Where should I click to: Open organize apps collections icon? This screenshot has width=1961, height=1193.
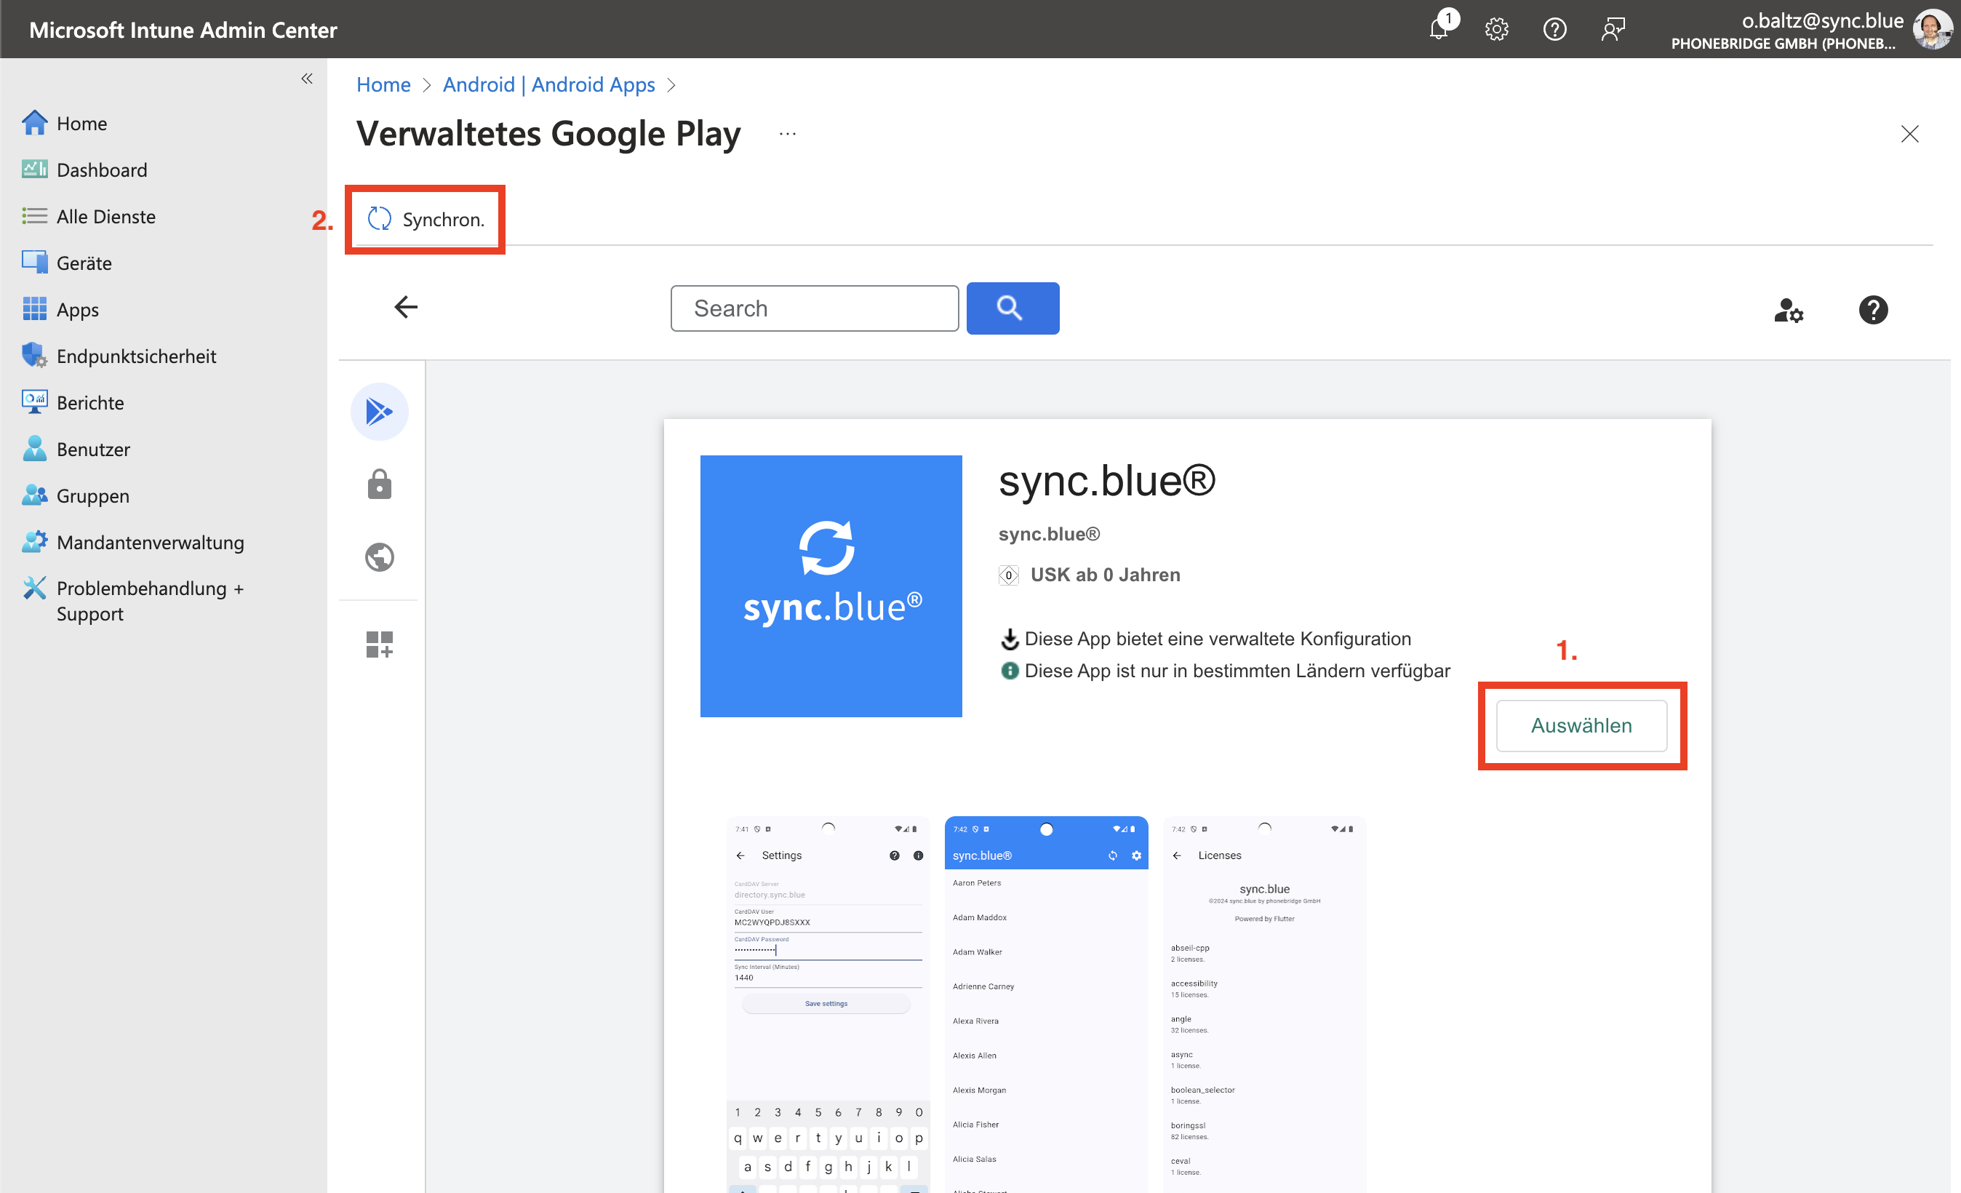380,644
